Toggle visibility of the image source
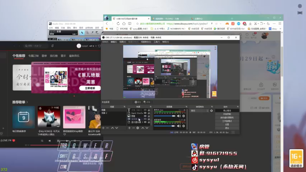This screenshot has width=306, height=172. coord(145,116)
